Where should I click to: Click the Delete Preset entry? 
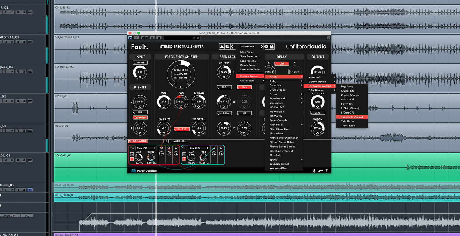(251, 65)
